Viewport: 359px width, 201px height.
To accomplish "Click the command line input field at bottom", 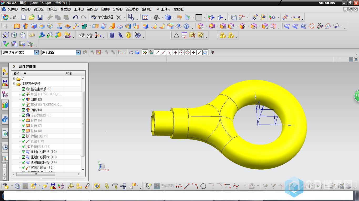I will tap(178, 195).
